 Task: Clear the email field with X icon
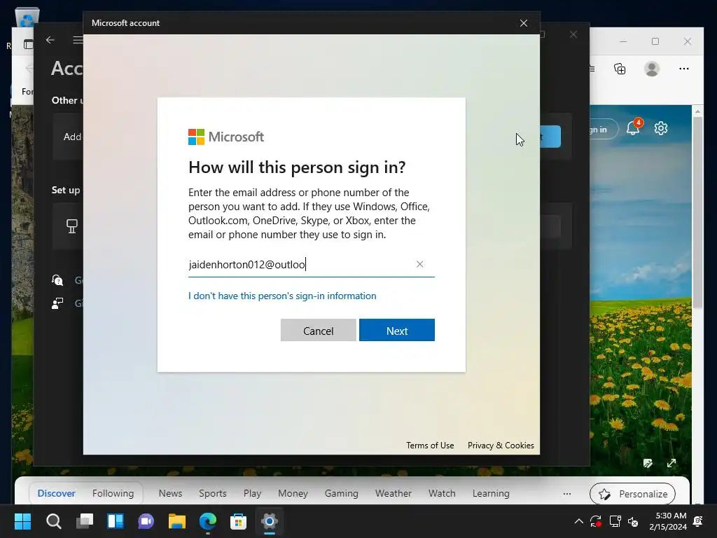[419, 264]
